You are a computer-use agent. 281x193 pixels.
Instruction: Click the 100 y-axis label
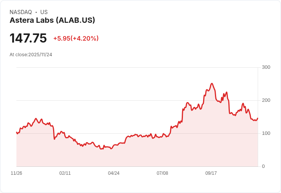click(x=266, y=133)
